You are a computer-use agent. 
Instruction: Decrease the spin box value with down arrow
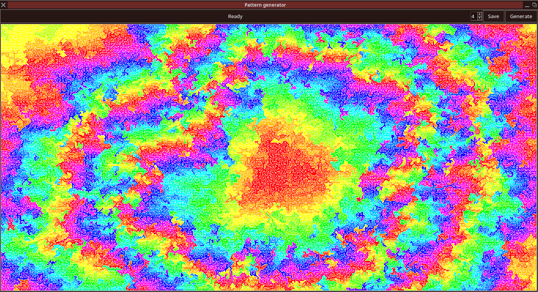479,19
